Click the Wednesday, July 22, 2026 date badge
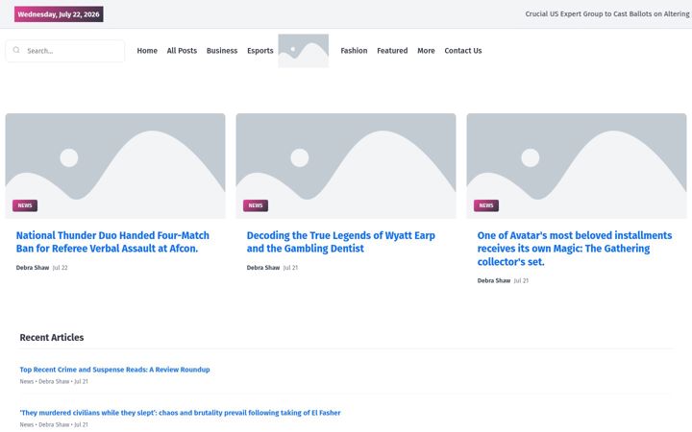The image size is (692, 432). click(x=59, y=14)
